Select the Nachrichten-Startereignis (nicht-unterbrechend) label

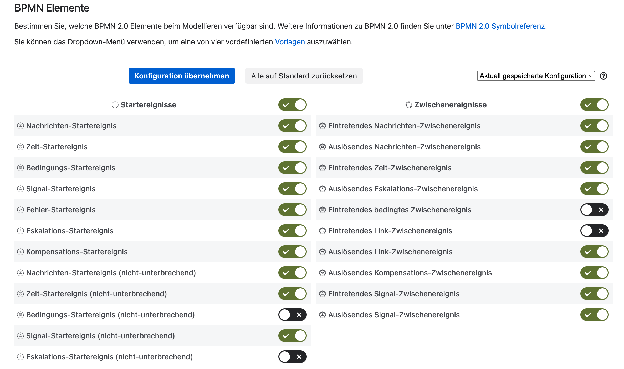pos(111,273)
